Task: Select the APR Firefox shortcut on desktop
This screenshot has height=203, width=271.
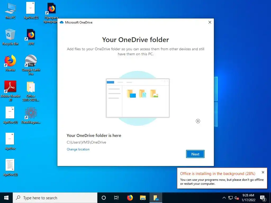Action: tap(31, 37)
